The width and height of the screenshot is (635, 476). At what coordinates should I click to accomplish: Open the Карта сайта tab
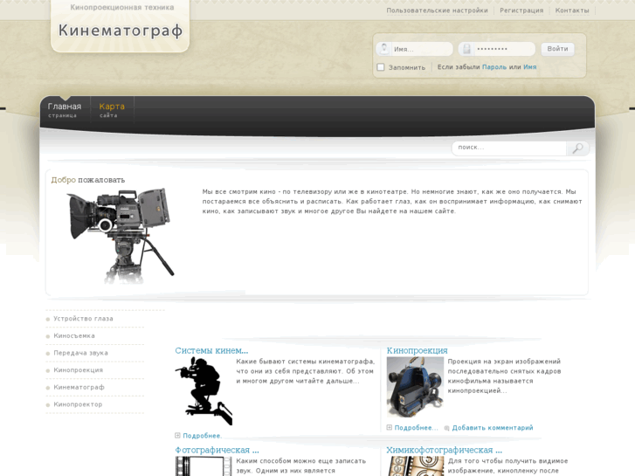tap(112, 110)
